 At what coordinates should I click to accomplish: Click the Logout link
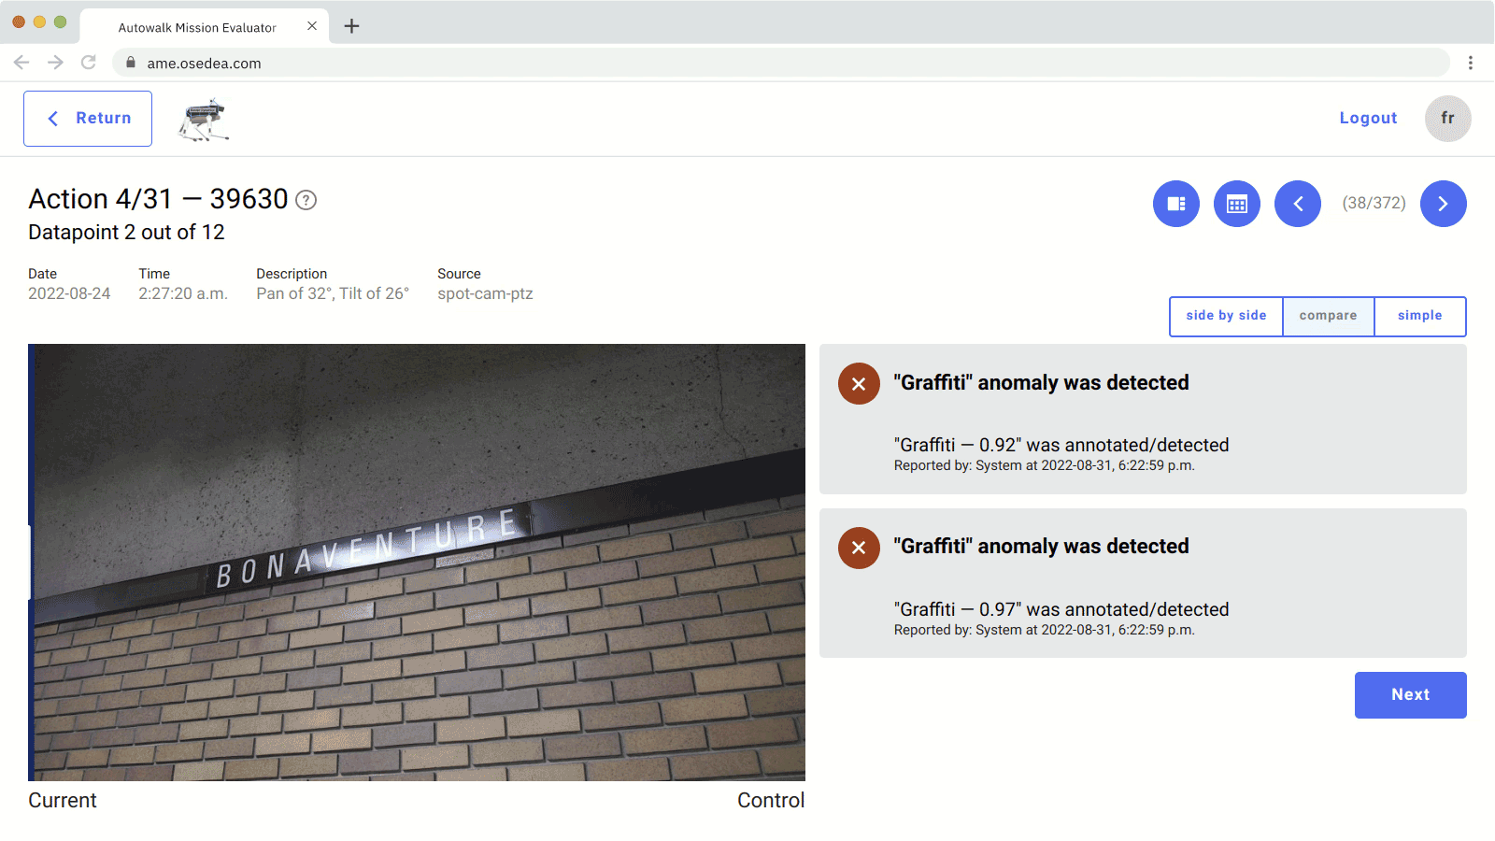1368,119
